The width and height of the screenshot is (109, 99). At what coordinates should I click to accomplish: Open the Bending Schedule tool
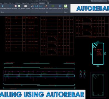click(x=26, y=7)
